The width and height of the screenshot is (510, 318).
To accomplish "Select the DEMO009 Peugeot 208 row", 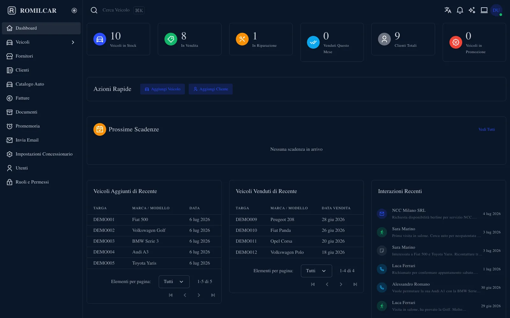I will pos(296,220).
